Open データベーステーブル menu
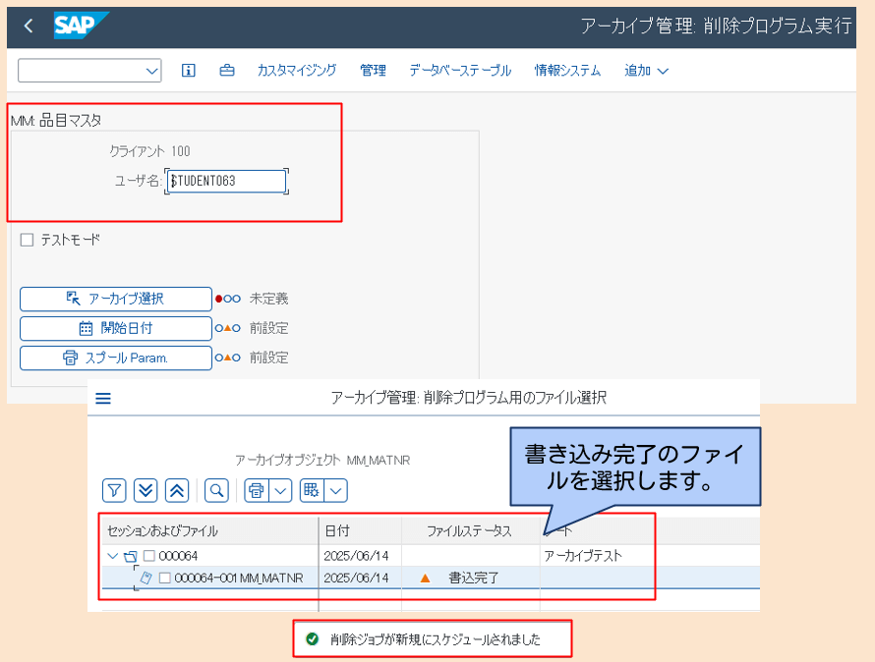Viewport: 875px width, 662px height. (x=460, y=71)
